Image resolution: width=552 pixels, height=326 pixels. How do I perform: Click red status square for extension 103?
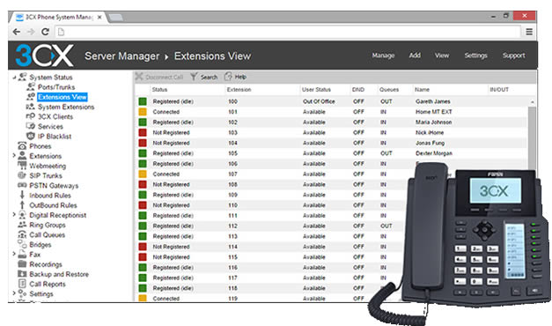click(143, 132)
